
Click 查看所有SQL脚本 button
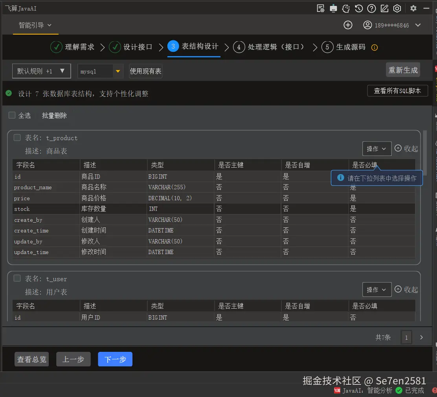pyautogui.click(x=397, y=91)
